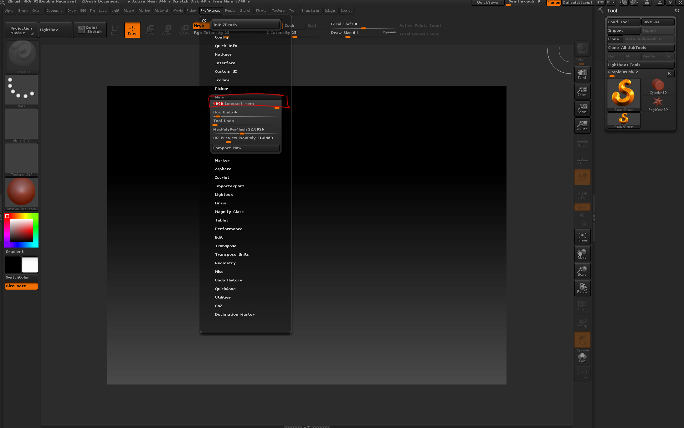Click the Load Tool button
Viewport: 684px width, 428px height.
(x=623, y=22)
